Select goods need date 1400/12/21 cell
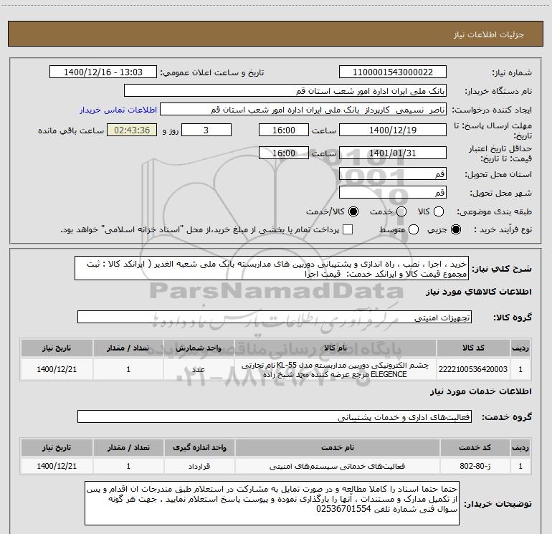The image size is (552, 534). coord(57,369)
